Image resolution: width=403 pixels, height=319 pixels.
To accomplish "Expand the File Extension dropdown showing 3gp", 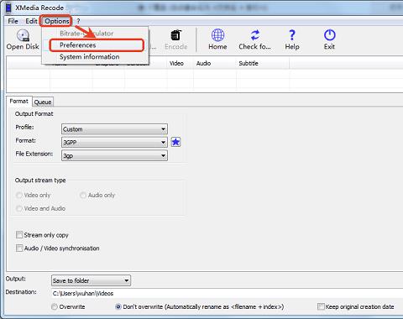I will 114,155.
